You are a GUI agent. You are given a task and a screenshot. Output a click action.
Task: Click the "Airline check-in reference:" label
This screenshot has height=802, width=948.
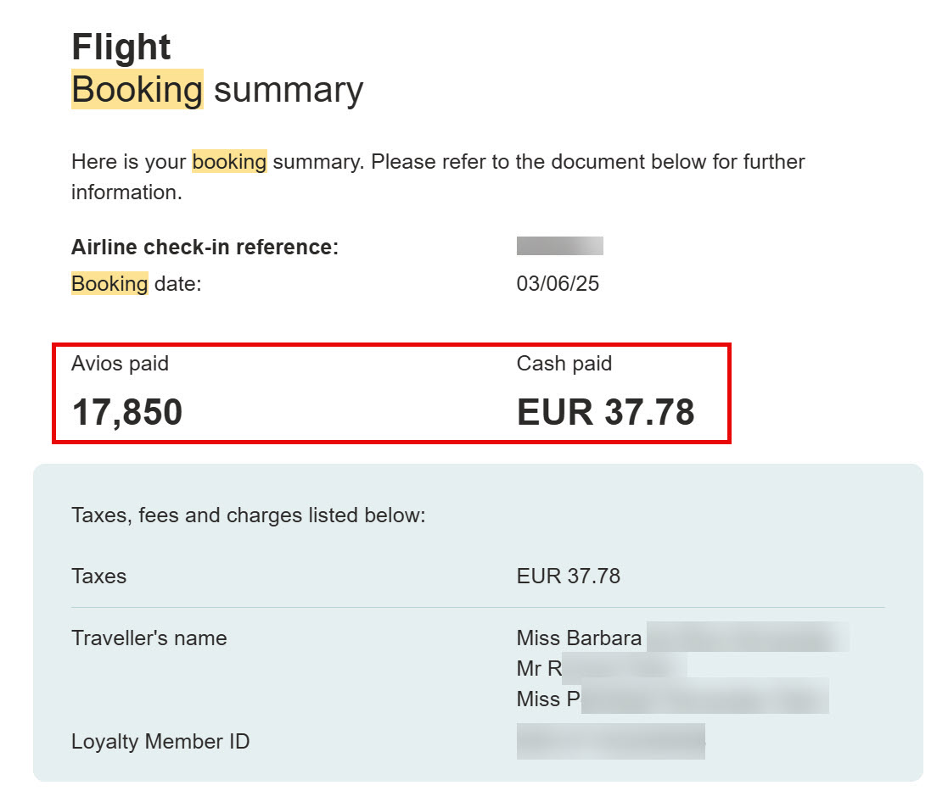point(205,248)
